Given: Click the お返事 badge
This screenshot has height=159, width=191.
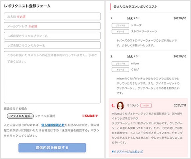Looking at the screenshot, I should 146,105.
